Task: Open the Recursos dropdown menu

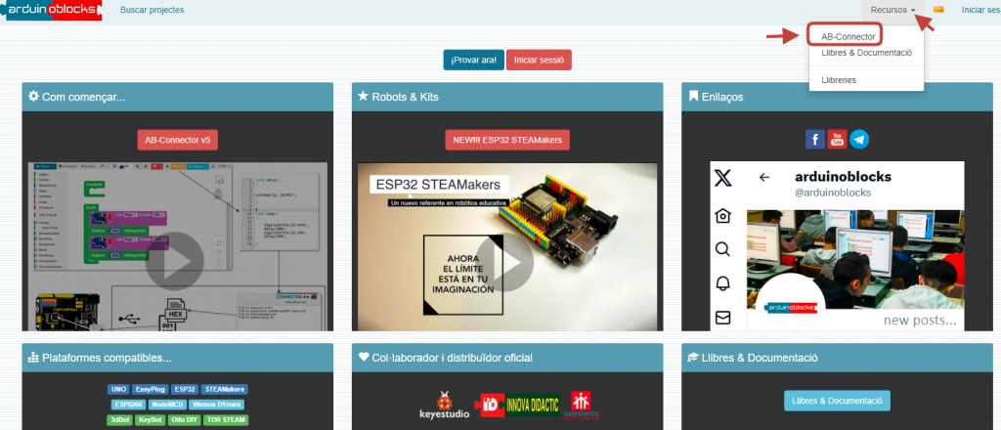Action: [x=892, y=10]
